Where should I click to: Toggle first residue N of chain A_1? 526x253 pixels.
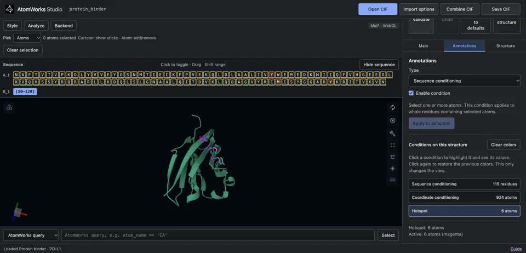16,74
